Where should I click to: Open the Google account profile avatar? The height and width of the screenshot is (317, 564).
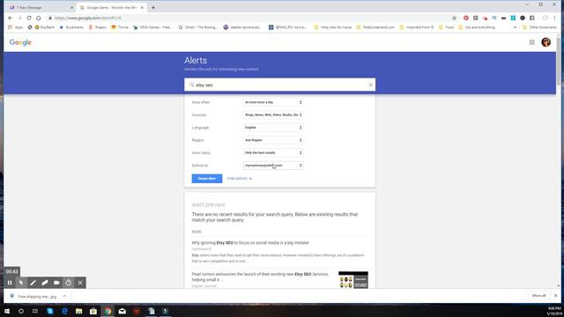tap(545, 42)
